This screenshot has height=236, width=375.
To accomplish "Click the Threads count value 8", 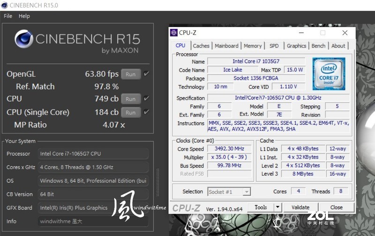I will click(341, 191).
